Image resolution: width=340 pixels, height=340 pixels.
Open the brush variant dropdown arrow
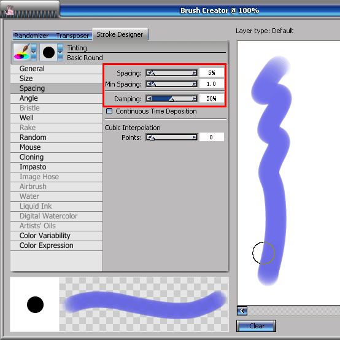tap(60, 52)
